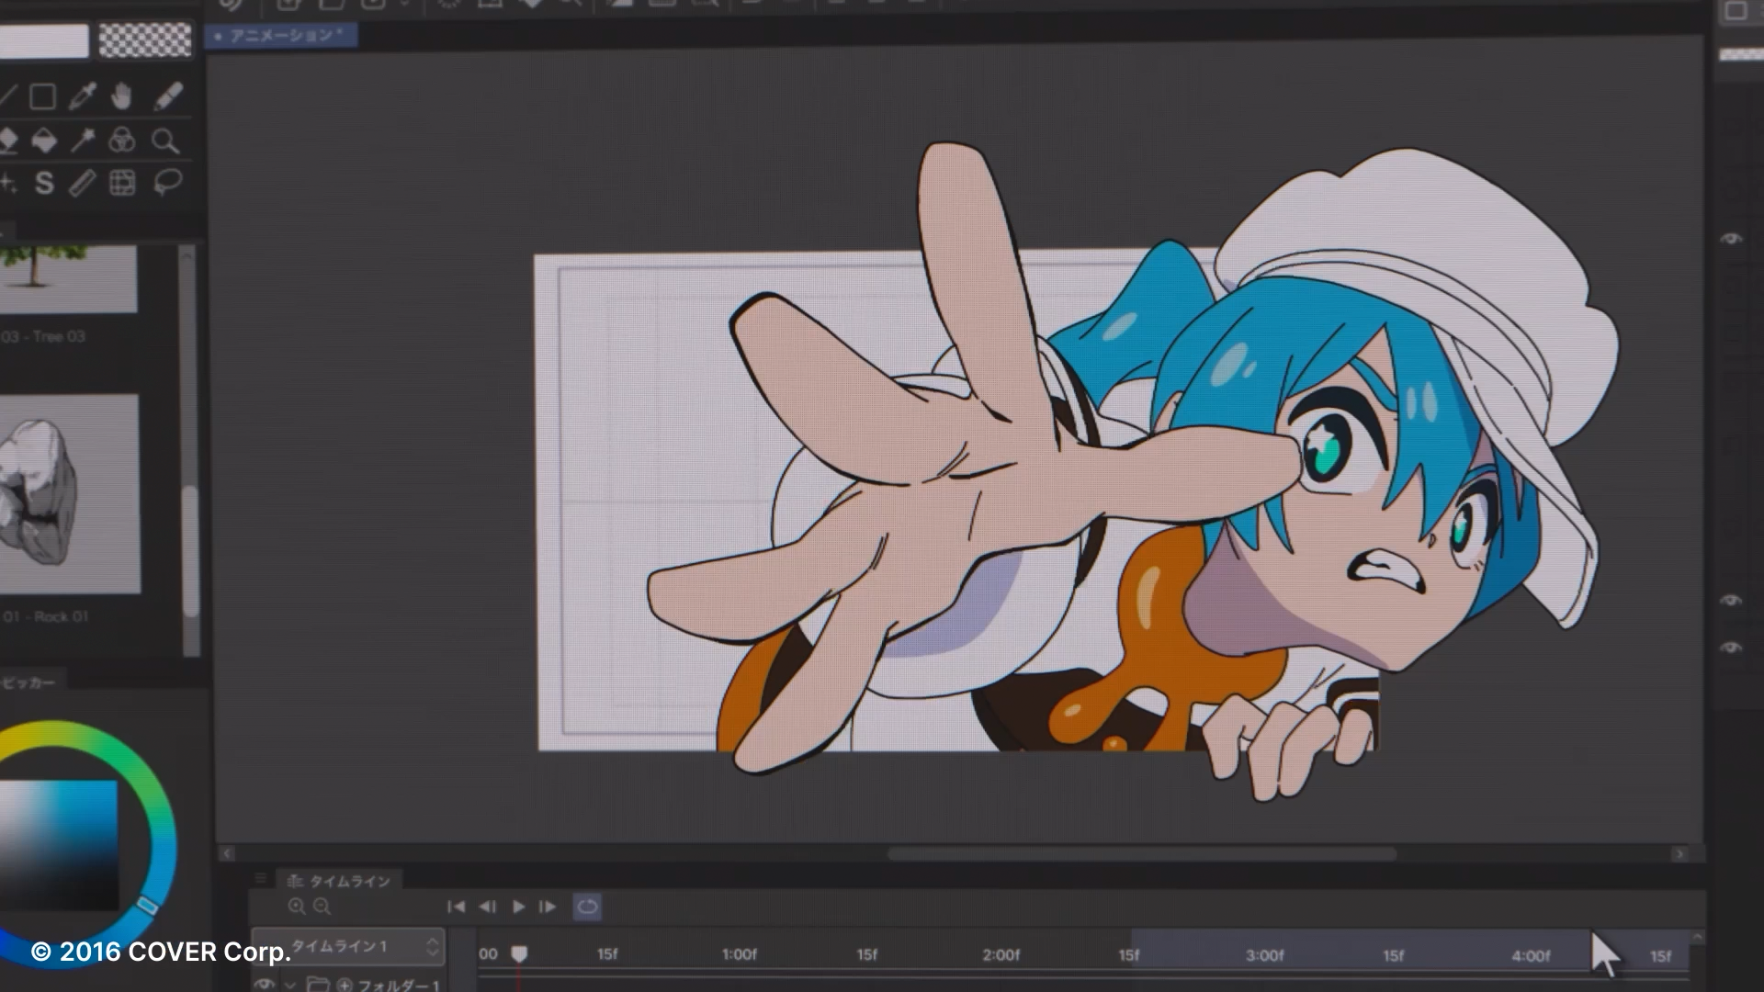Click the canvas scroll-right arrow
The height and width of the screenshot is (992, 1764).
(x=1679, y=854)
